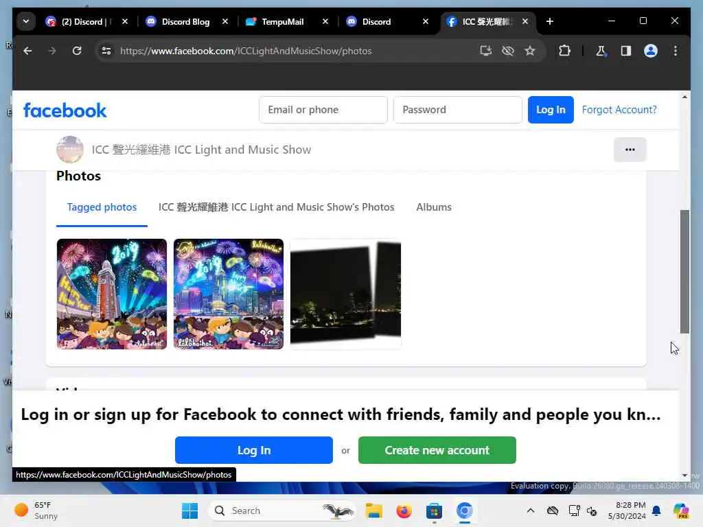Open ICC page profile picture
The width and height of the screenshot is (703, 527).
[x=70, y=150]
